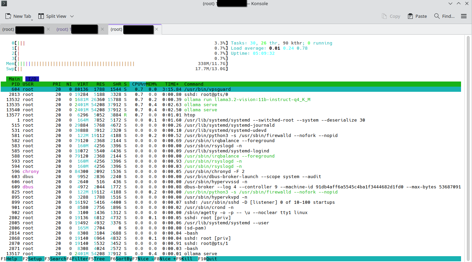The image size is (472, 262).
Task: Click the USER column header
Action: click(28, 84)
